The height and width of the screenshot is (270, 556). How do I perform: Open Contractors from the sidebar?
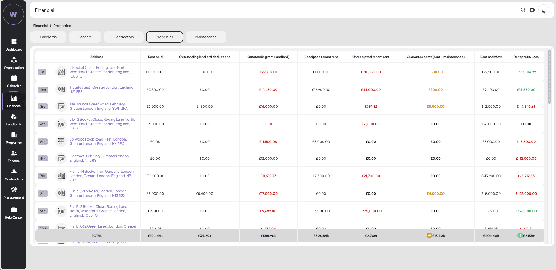click(14, 174)
